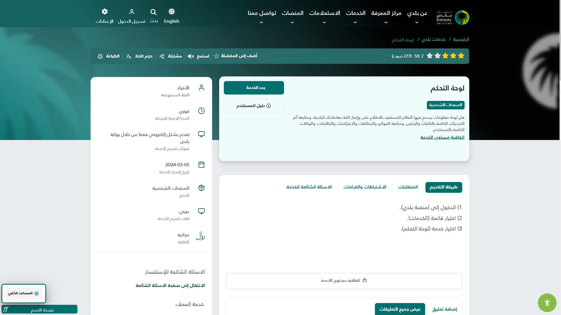Toggle the deaf version button
The width and height of the screenshot is (561, 315).
coord(39,309)
